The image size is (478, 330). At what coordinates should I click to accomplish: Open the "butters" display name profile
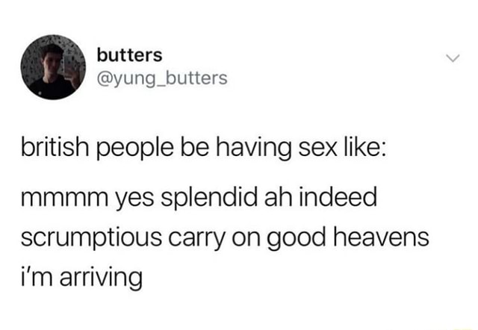129,55
